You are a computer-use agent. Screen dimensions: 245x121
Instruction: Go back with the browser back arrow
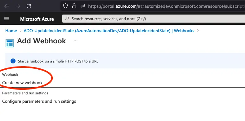[x=7, y=6]
